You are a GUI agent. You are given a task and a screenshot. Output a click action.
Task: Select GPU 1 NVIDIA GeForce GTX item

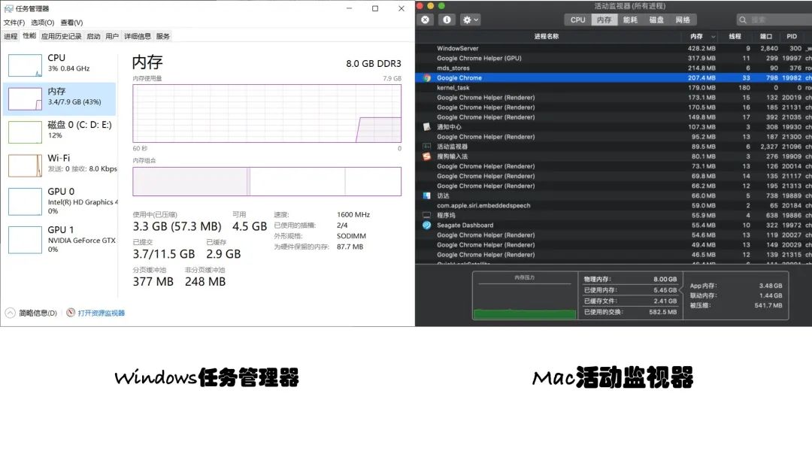(x=59, y=239)
